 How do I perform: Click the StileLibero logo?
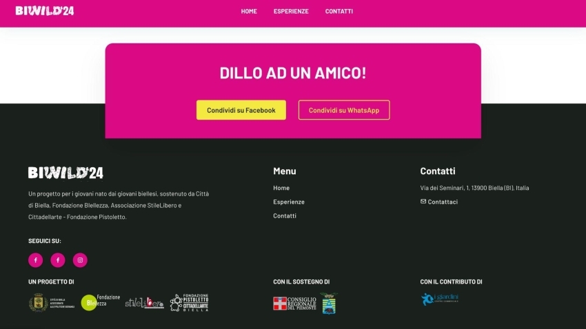pyautogui.click(x=145, y=303)
